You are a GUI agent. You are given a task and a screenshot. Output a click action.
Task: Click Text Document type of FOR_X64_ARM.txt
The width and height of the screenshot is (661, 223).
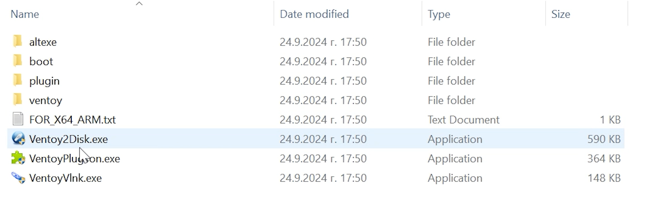tap(463, 119)
